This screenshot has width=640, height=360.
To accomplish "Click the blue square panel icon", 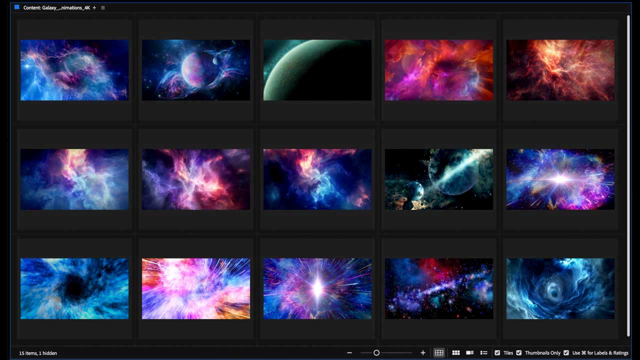I will [x=17, y=7].
